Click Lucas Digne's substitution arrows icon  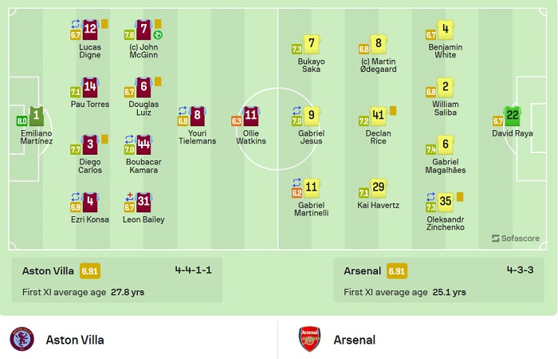76,24
